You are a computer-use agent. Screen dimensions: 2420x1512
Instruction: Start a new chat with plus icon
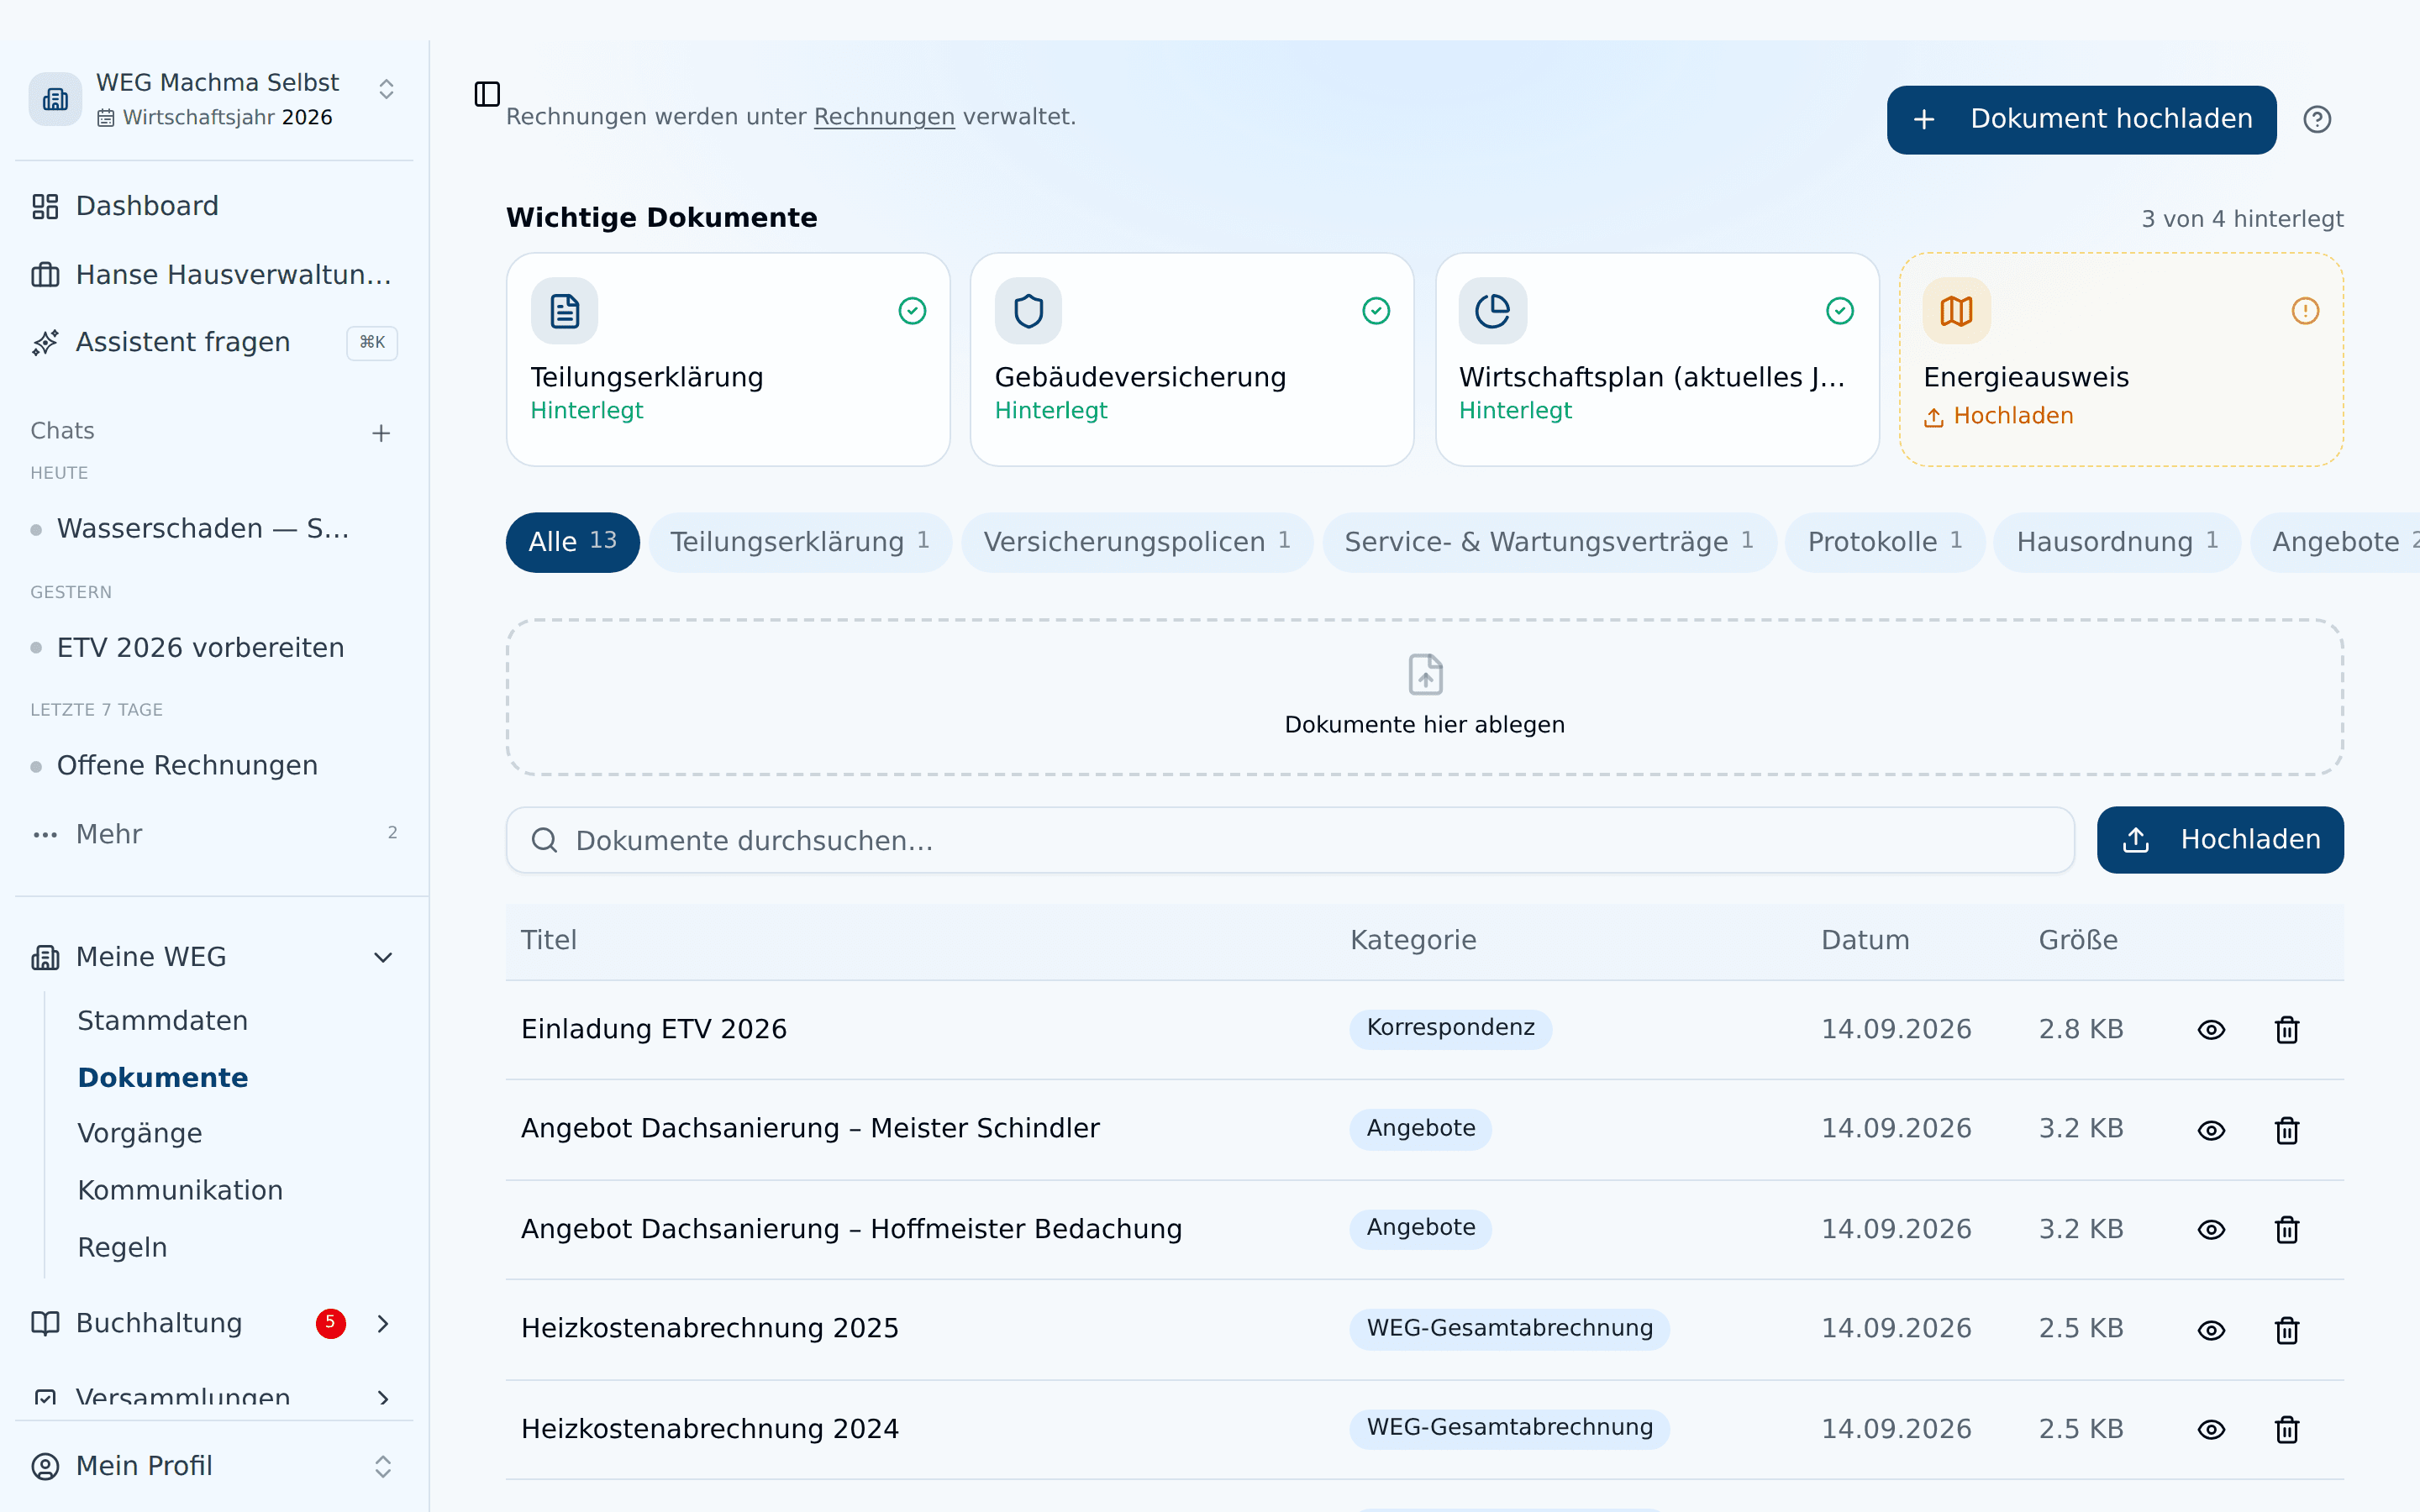coord(381,433)
